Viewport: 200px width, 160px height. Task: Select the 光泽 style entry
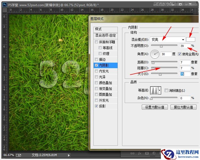tap(106, 77)
